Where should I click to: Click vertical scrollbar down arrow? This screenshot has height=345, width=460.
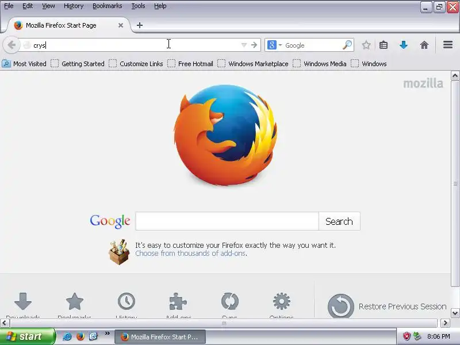coord(455,313)
